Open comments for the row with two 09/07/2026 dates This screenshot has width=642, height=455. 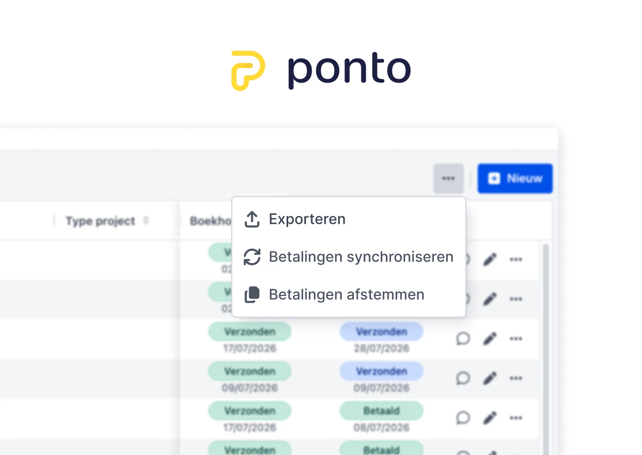pos(463,378)
